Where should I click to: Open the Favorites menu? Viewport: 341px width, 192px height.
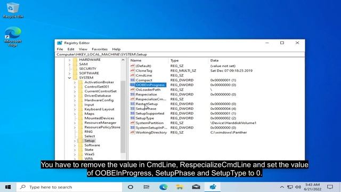point(100,49)
